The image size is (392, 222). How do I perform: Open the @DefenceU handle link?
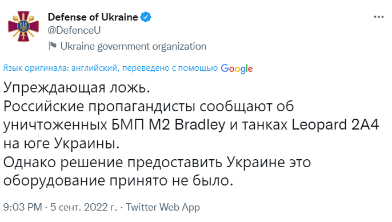[x=74, y=30]
